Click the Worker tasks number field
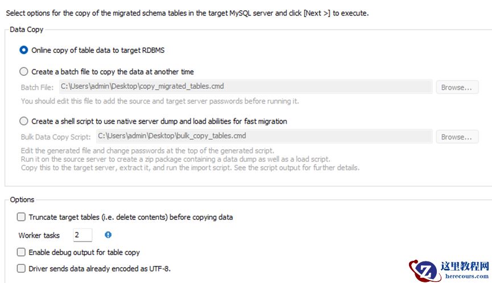The height and width of the screenshot is (283, 492). 82,235
